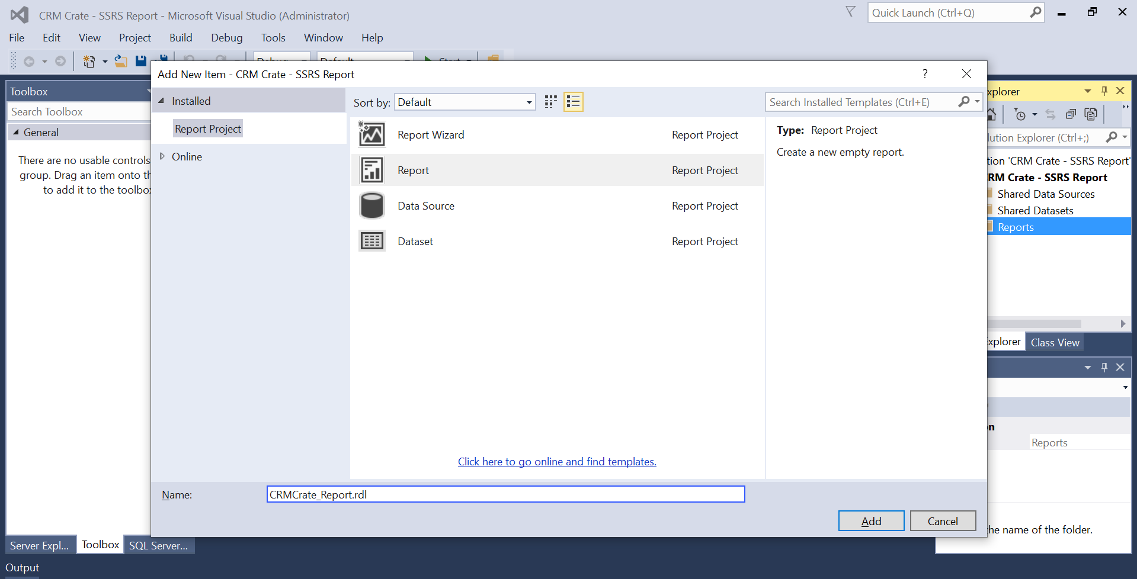Open the online templates link
This screenshot has height=579, width=1137.
tap(556, 461)
